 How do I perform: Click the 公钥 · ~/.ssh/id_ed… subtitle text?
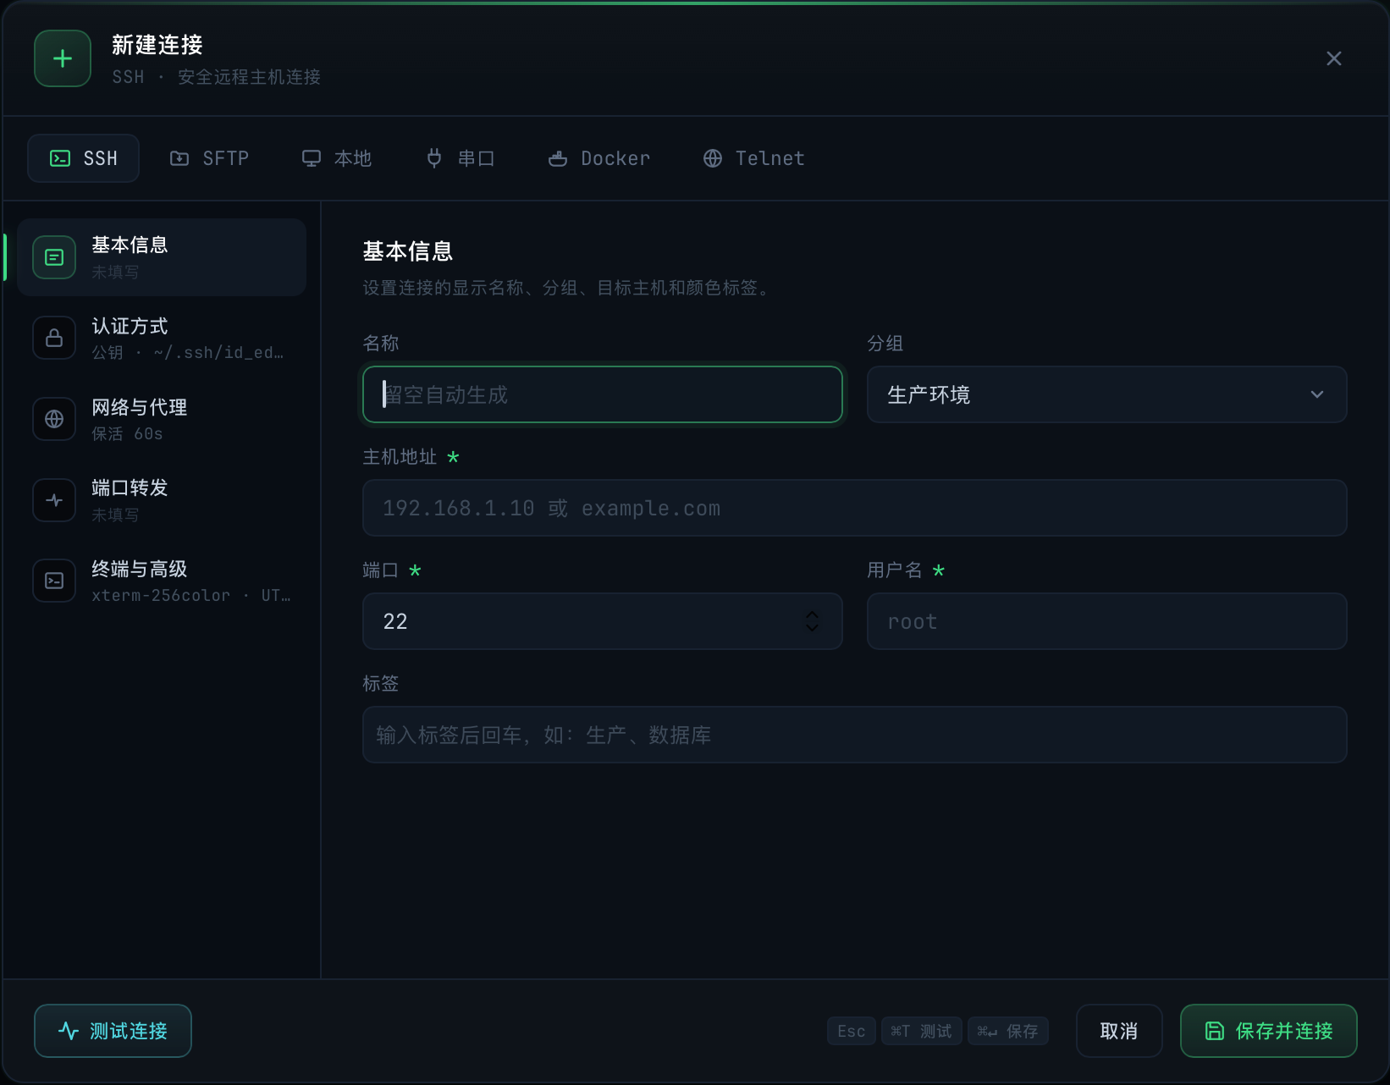coord(188,352)
